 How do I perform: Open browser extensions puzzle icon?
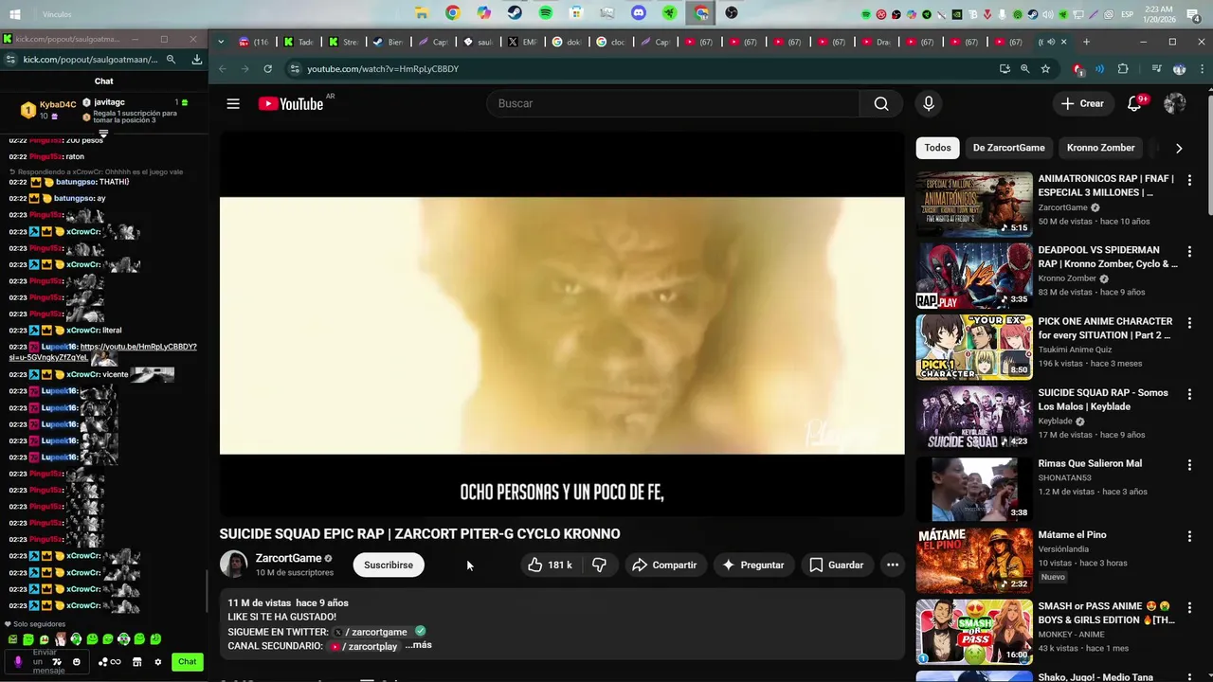coord(1123,69)
